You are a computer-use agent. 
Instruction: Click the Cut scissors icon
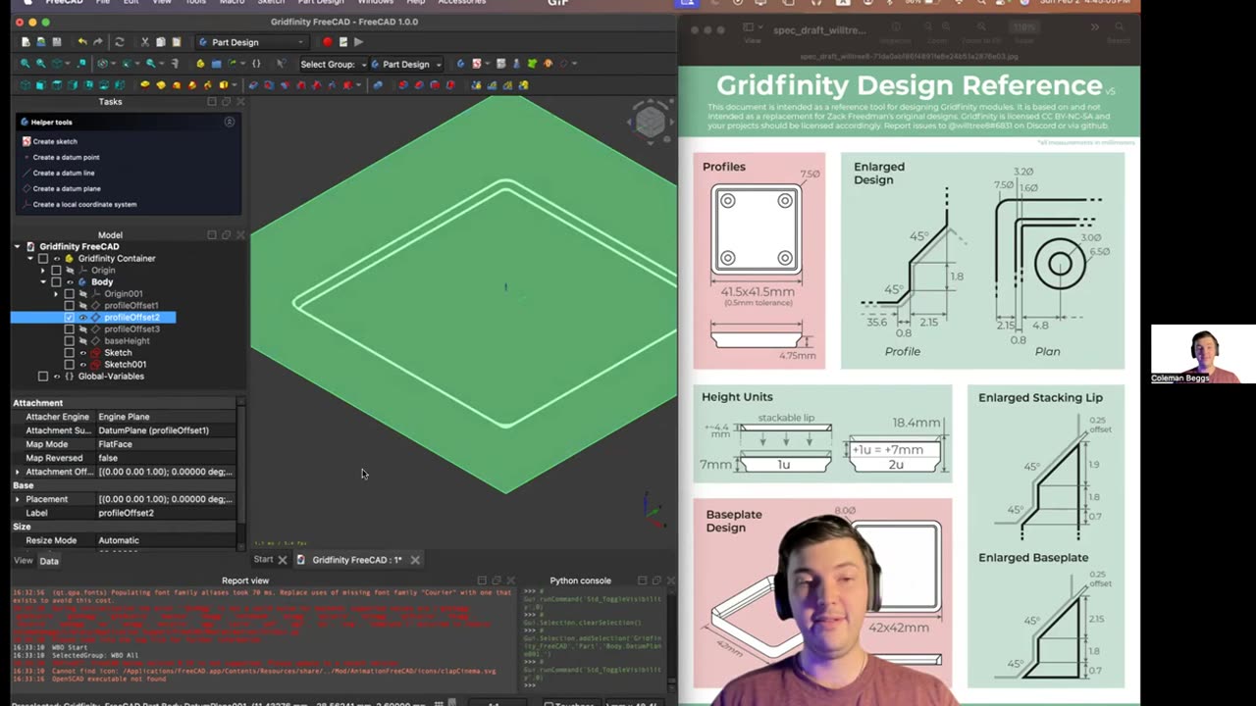(x=145, y=42)
